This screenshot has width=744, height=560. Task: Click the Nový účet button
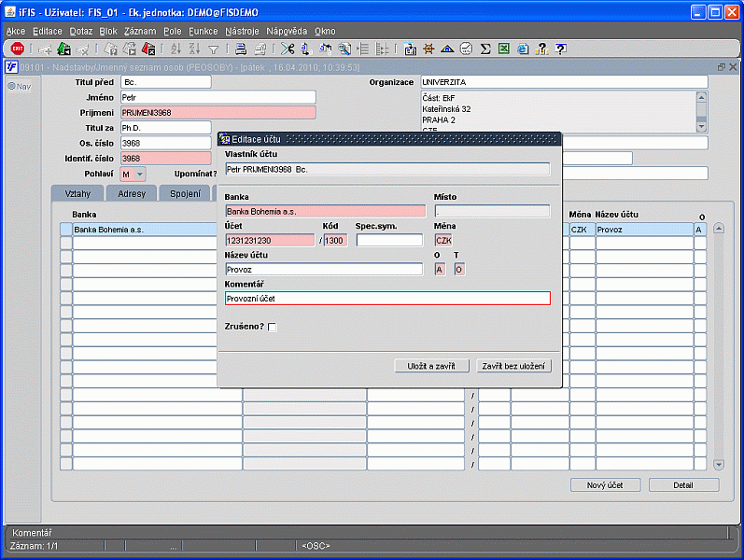coord(605,485)
